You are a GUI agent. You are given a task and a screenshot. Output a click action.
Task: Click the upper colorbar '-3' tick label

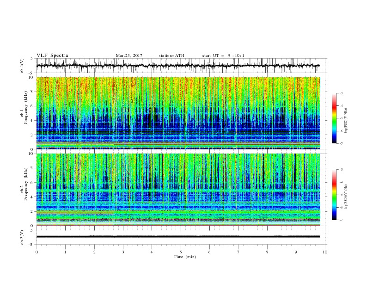coord(341,93)
